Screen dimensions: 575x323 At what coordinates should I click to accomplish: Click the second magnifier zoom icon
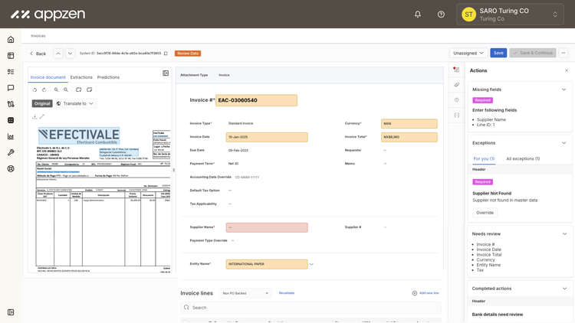(x=66, y=90)
